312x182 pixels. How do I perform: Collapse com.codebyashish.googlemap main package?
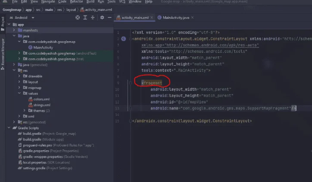[x=19, y=42]
